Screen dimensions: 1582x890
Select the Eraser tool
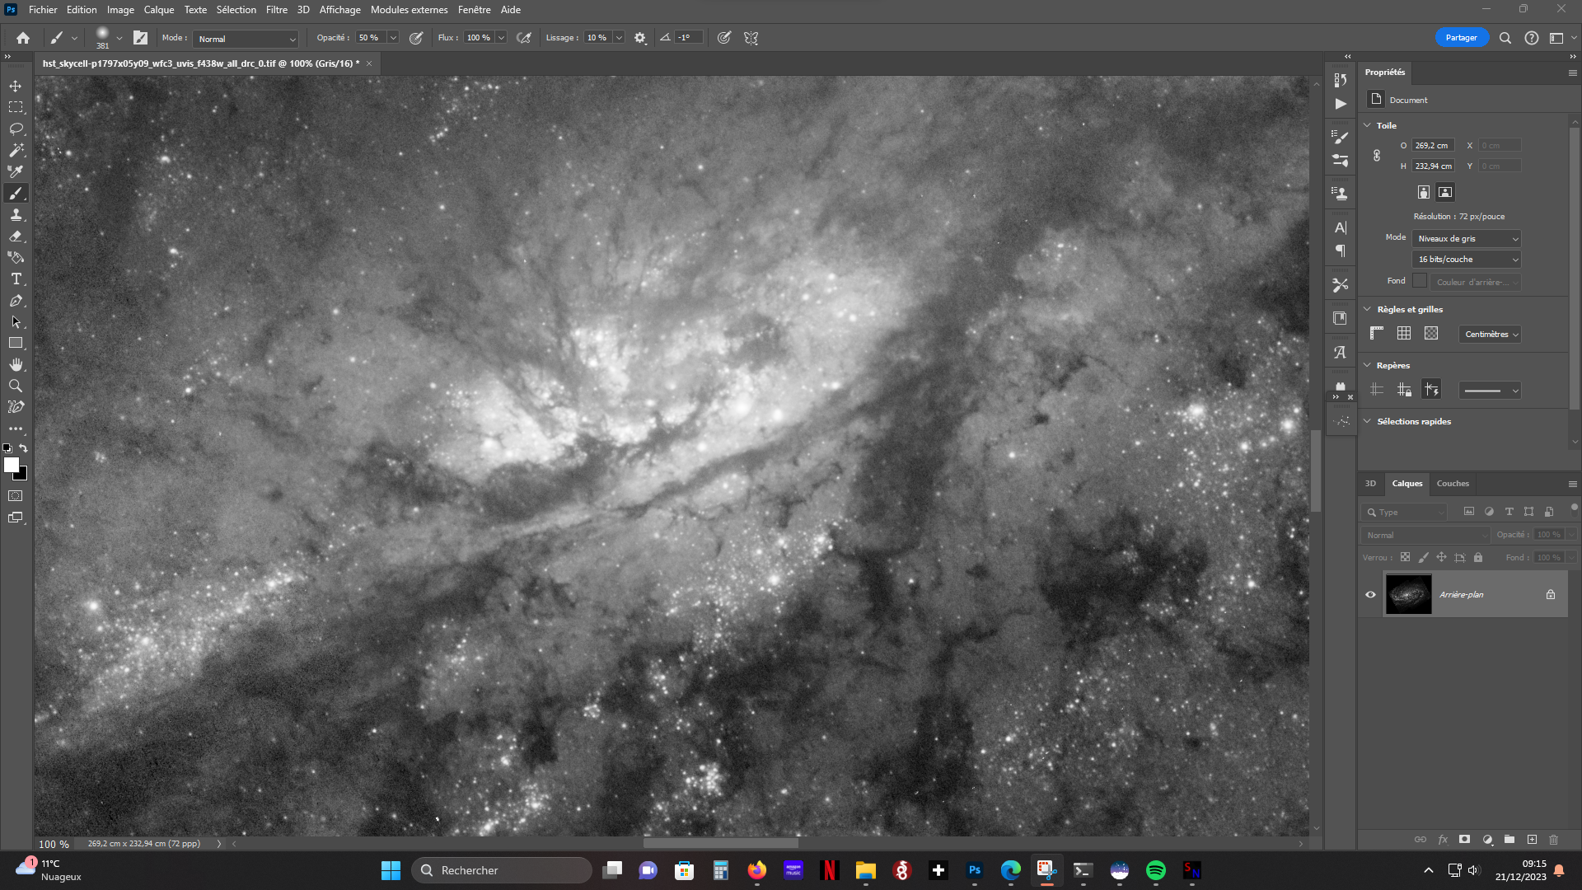[16, 236]
